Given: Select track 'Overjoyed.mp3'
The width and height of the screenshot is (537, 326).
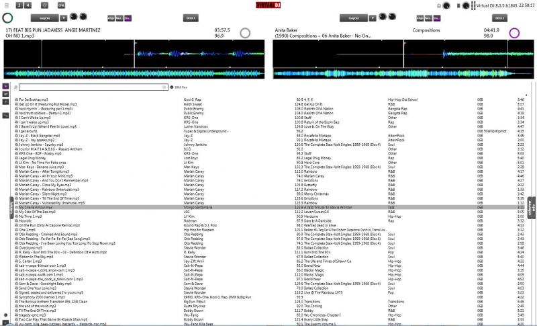Looking at the screenshot, I should 30,248.
